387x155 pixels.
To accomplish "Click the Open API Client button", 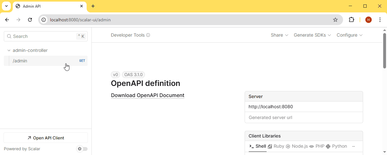I will pyautogui.click(x=46, y=138).
